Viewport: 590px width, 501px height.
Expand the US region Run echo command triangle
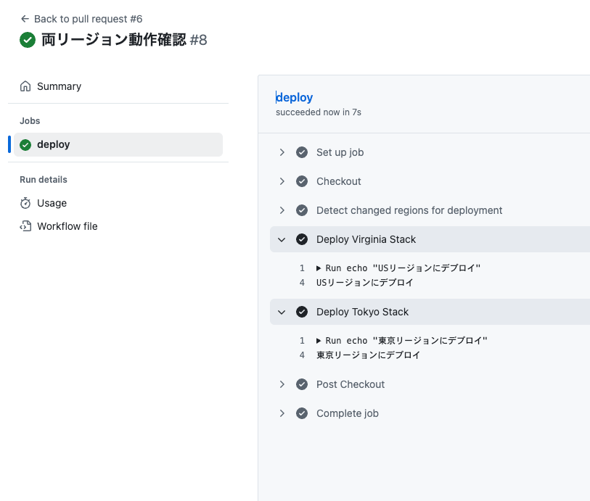(319, 268)
